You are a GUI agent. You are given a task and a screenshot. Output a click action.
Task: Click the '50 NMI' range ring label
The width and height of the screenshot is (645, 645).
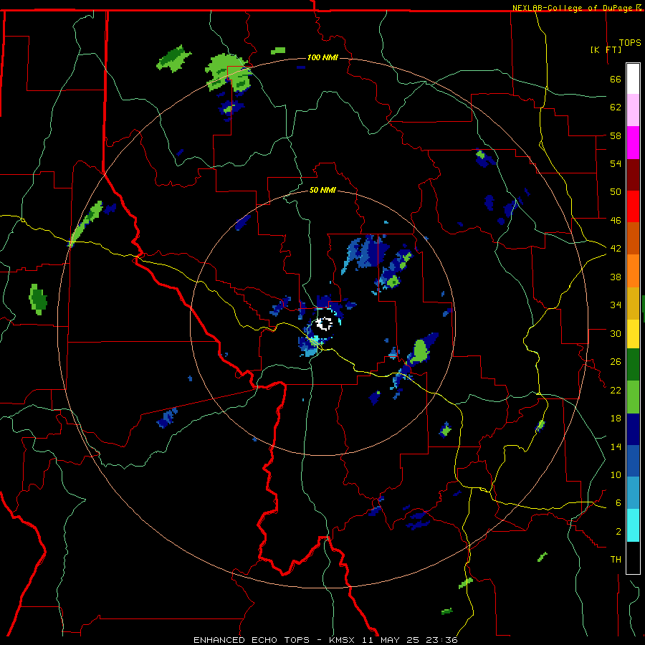322,190
